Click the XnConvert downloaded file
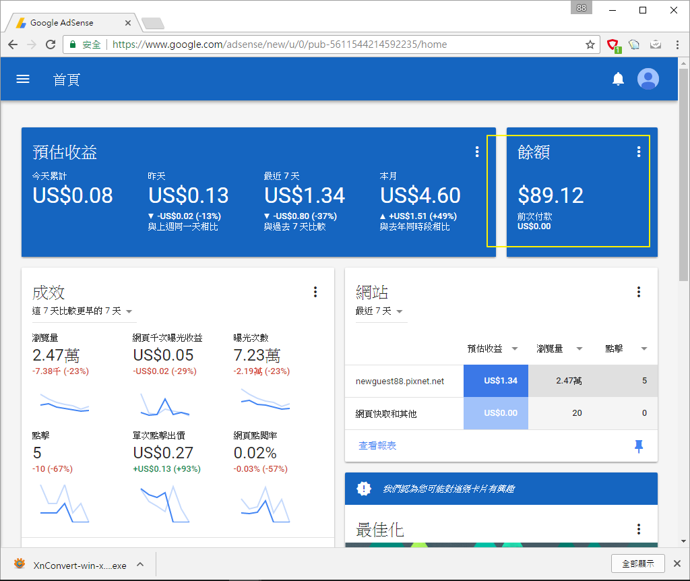Screen dimensions: 690x581 (70, 565)
